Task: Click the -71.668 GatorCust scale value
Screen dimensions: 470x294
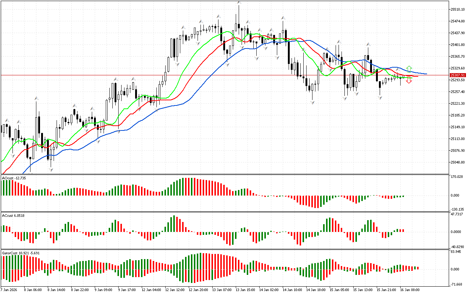Action: click(456, 284)
